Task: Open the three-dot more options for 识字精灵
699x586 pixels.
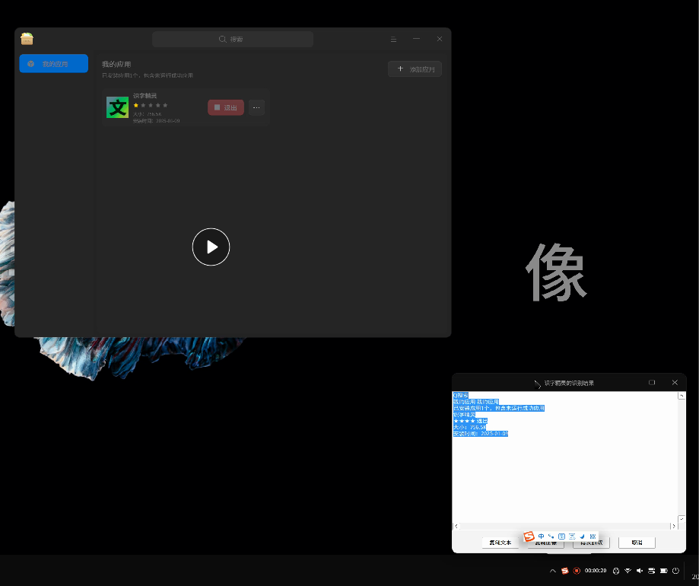Action: (x=256, y=107)
